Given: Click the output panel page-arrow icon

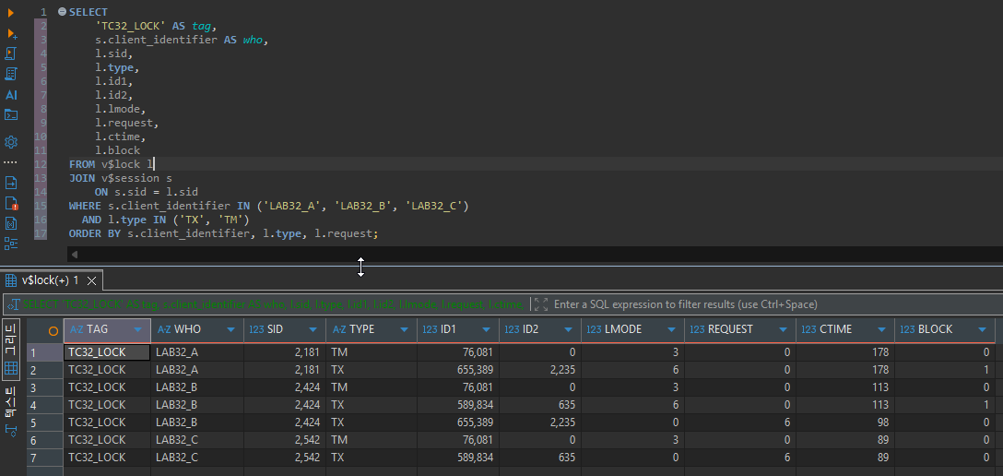Looking at the screenshot, I should coord(11,183).
